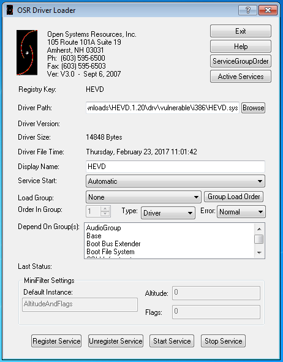283x362 pixels.
Task: Select Boot Bus Extender in the list
Action: pyautogui.click(x=113, y=244)
